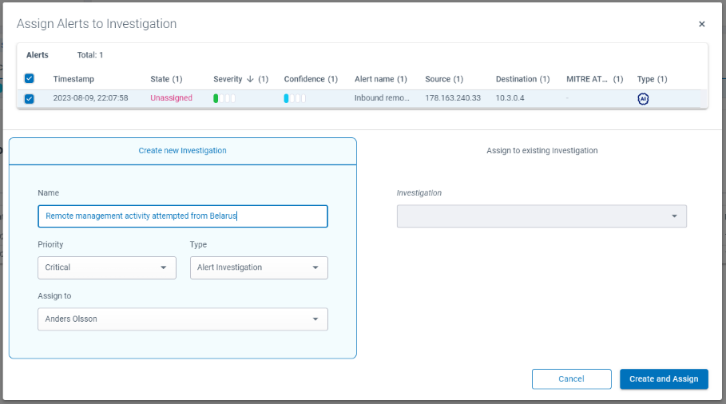
Task: Open the Type dropdown showing Alert Investigation
Action: 259,267
